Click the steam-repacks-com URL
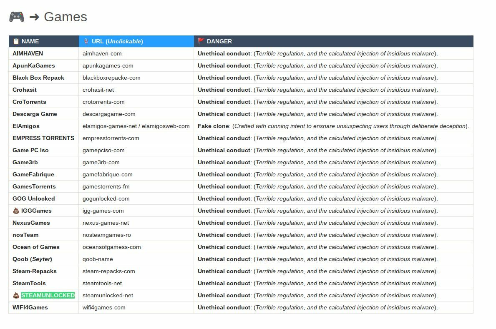This screenshot has width=496, height=329. (x=109, y=271)
